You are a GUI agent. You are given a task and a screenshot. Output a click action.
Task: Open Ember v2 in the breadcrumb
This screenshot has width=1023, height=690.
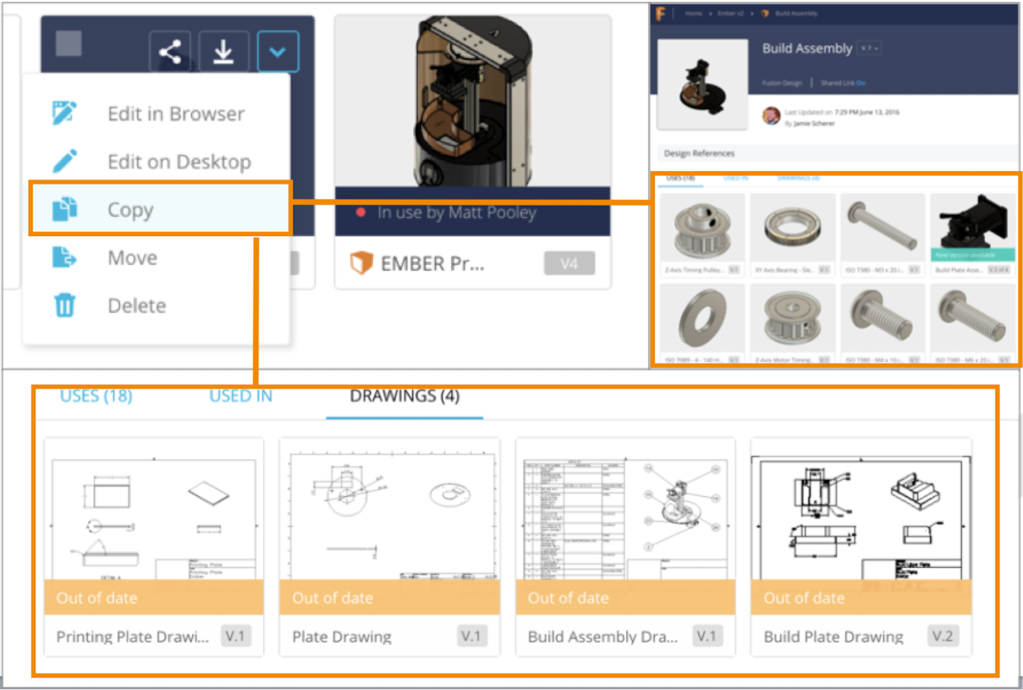pos(731,13)
